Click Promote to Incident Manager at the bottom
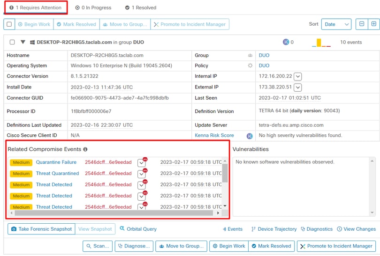Viewport: 380px width, 256px height. tap(336, 246)
